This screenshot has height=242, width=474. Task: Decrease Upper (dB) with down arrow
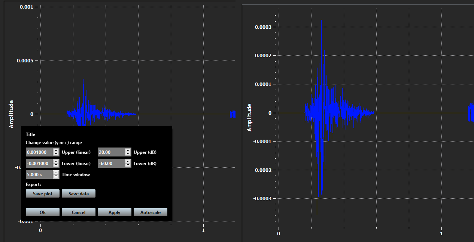(128, 154)
